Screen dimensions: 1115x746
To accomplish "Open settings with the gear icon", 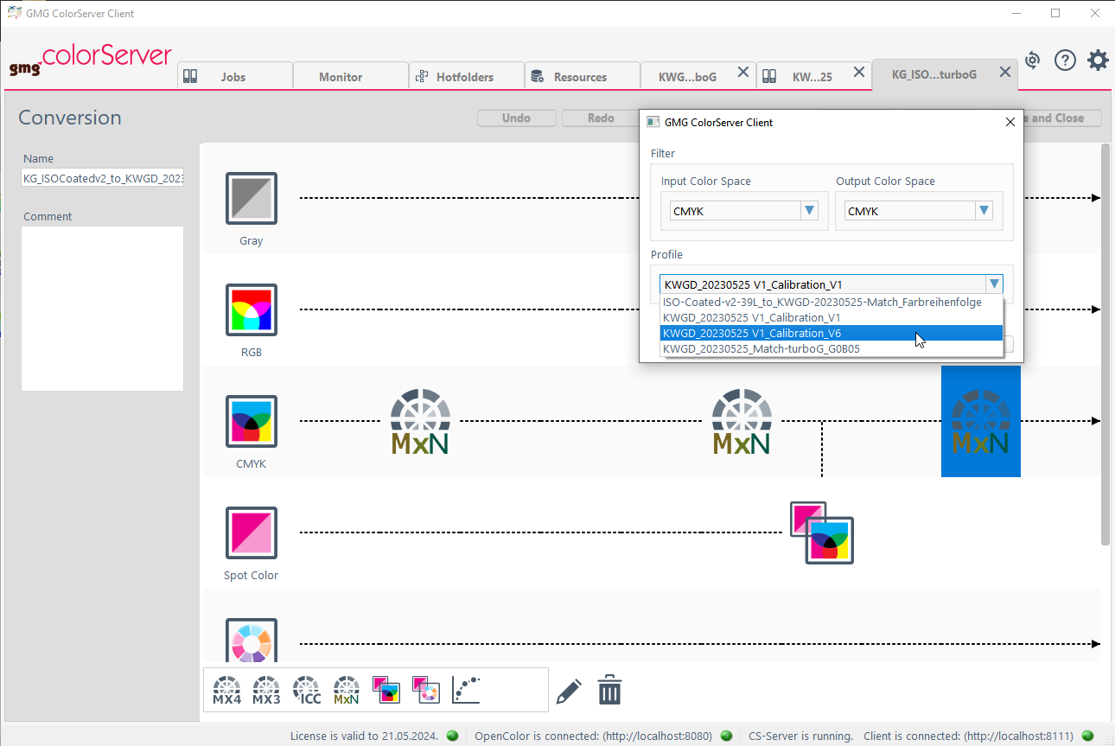I will click(x=1098, y=60).
